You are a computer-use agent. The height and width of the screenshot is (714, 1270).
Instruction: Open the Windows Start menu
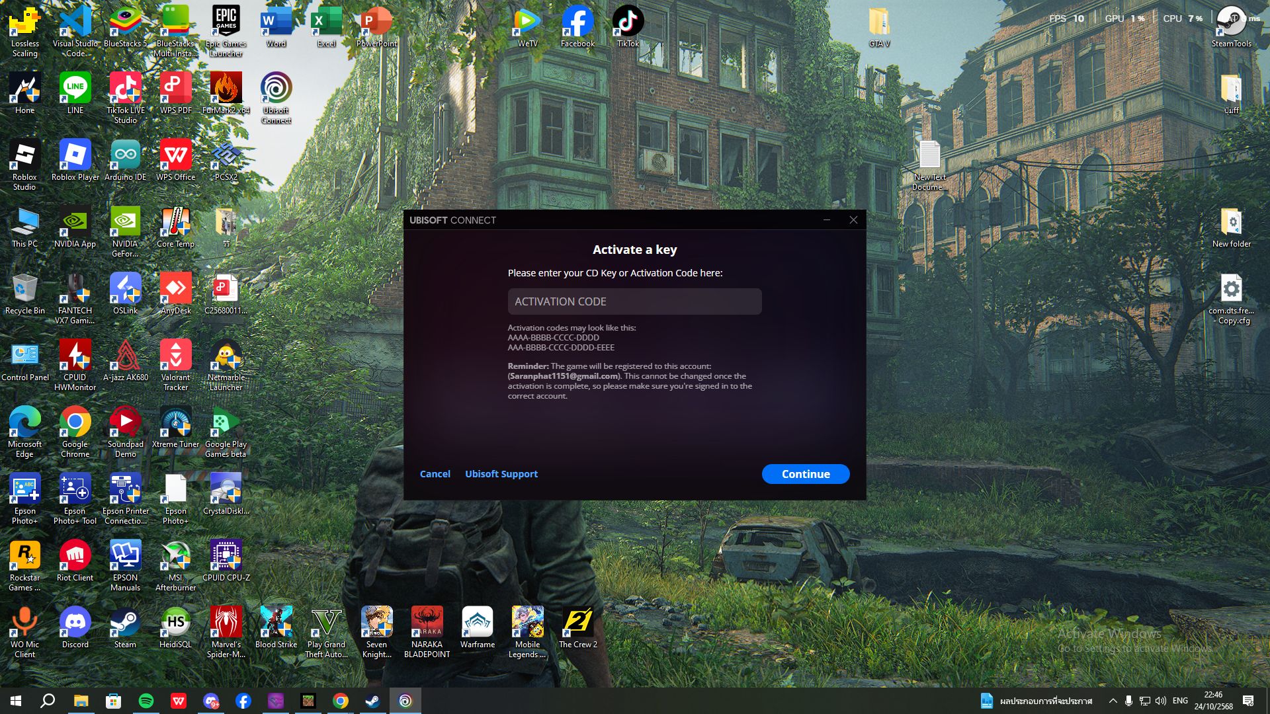point(16,701)
